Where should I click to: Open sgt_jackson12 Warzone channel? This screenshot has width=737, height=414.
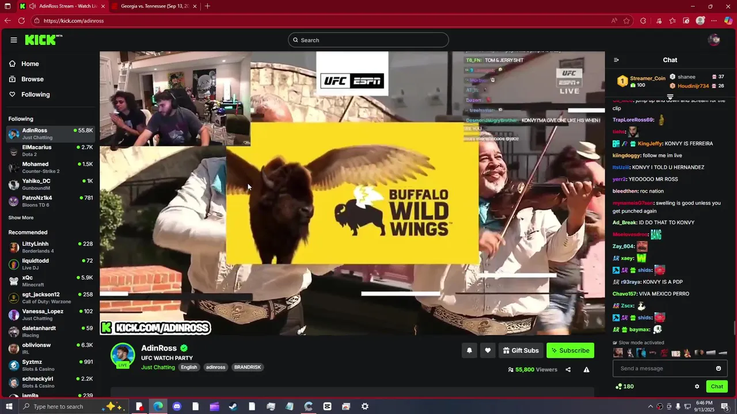pyautogui.click(x=51, y=298)
